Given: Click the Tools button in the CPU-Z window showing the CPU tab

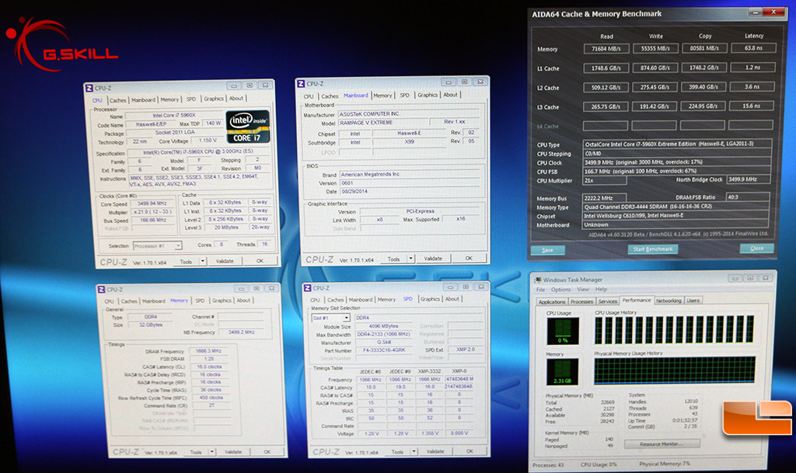Looking at the screenshot, I should pyautogui.click(x=187, y=262).
